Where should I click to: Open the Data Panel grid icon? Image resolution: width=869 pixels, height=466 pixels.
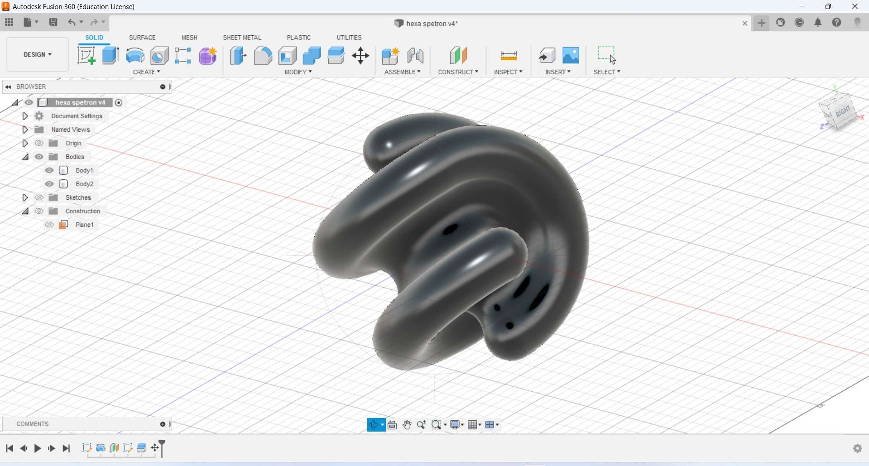(9, 22)
